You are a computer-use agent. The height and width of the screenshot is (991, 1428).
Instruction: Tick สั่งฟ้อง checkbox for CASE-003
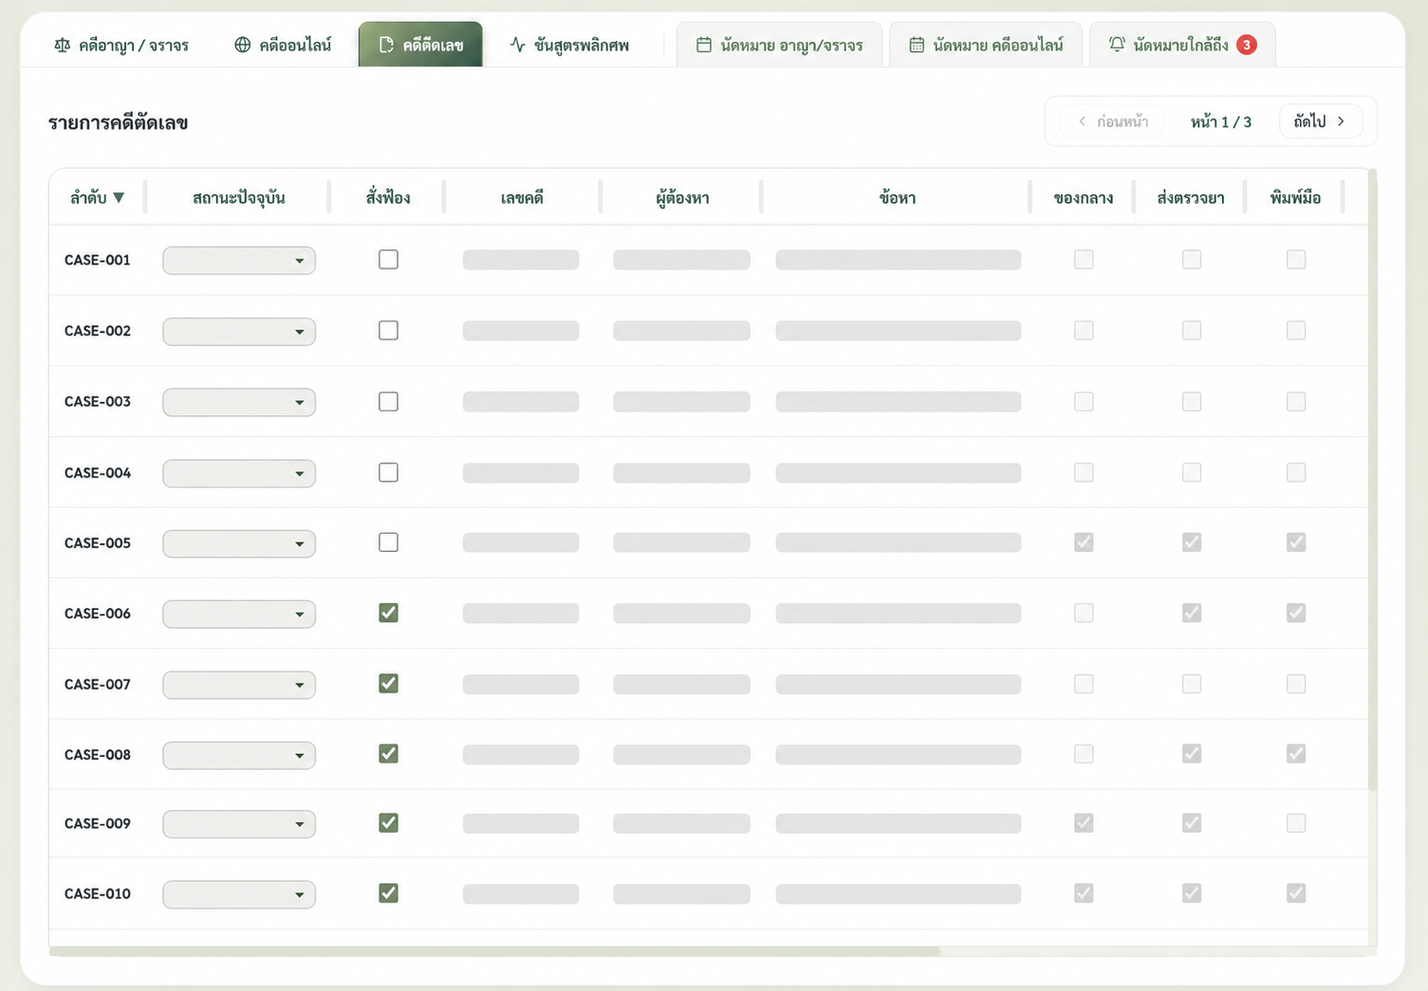click(x=388, y=401)
